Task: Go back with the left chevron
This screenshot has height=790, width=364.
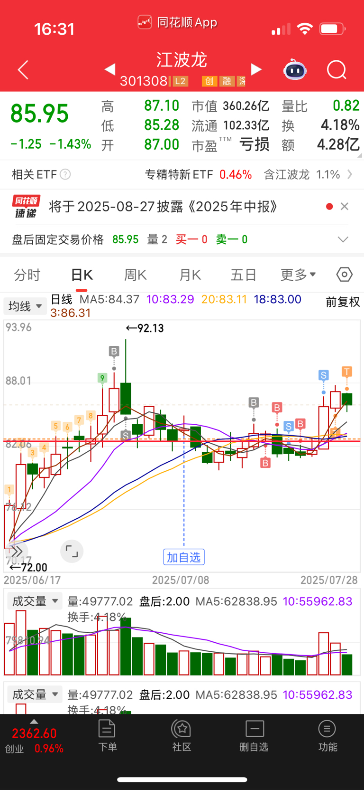Action: click(23, 70)
